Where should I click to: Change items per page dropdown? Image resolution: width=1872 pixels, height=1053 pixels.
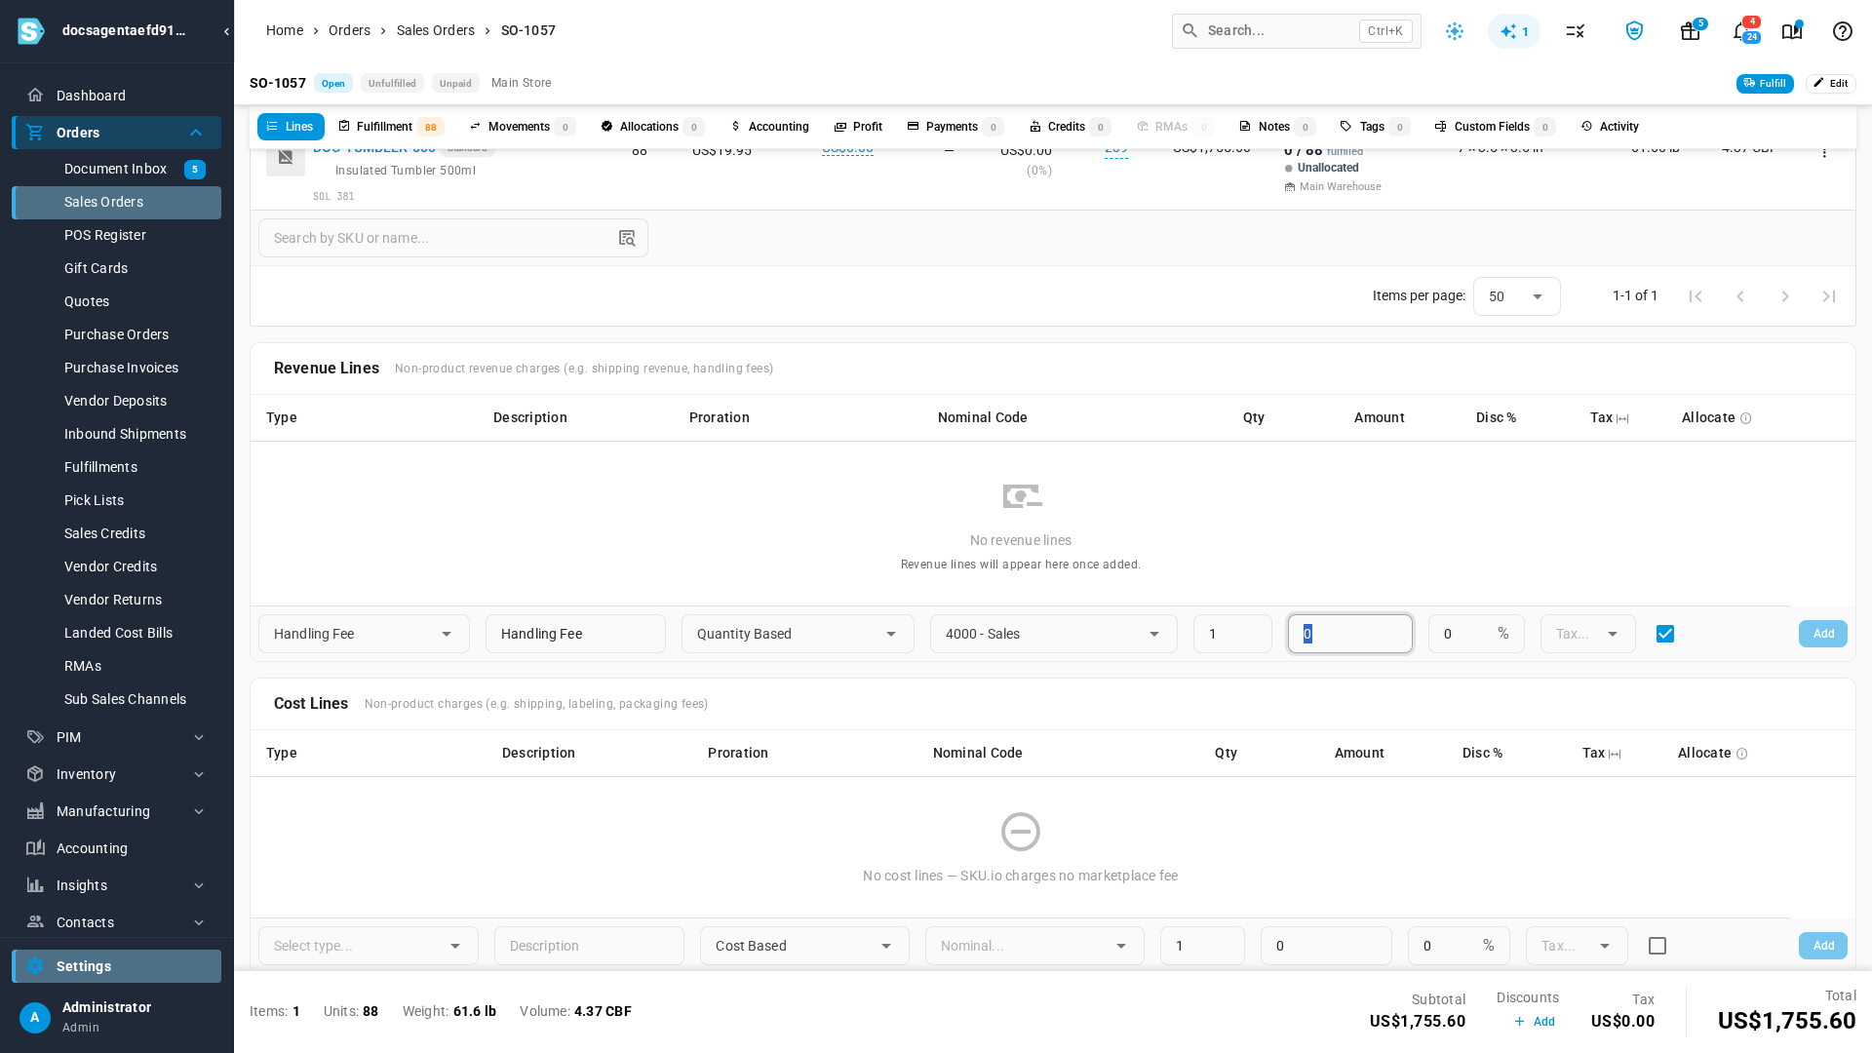click(1516, 296)
